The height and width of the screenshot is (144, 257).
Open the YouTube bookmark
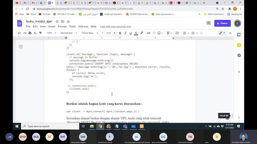[x=45, y=14]
